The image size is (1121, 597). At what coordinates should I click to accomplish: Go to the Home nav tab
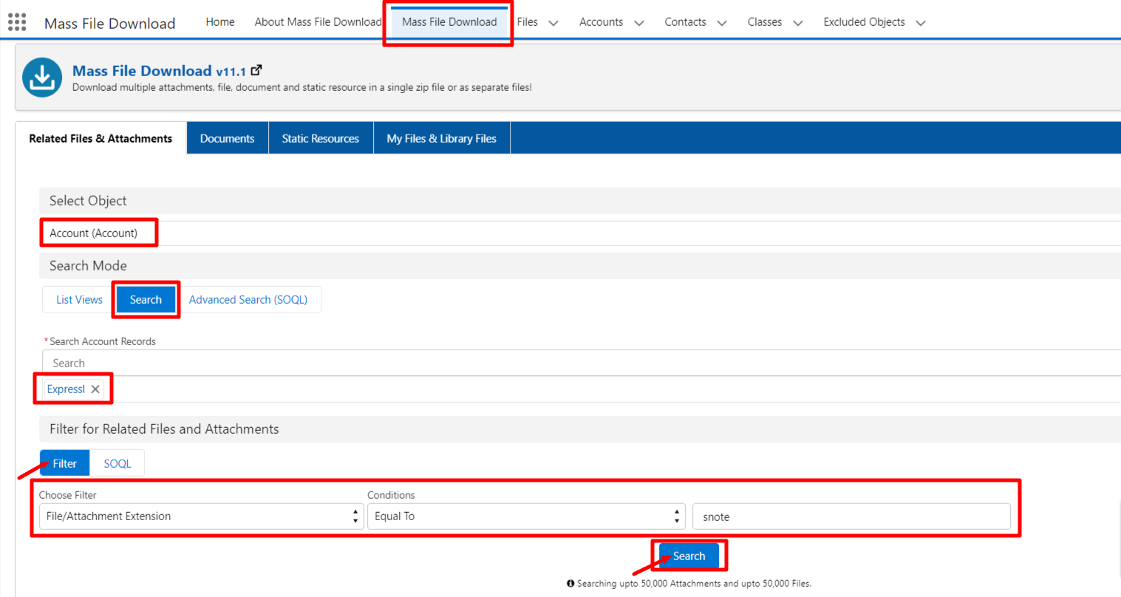[x=220, y=22]
